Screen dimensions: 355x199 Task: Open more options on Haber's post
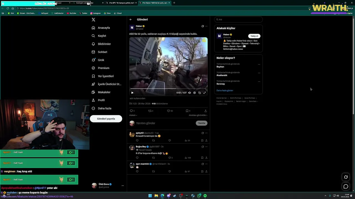[x=206, y=26]
